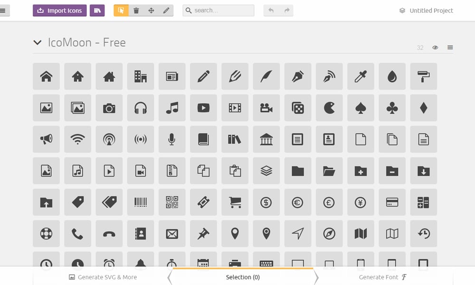Click the Undo arrow button

[x=271, y=10]
